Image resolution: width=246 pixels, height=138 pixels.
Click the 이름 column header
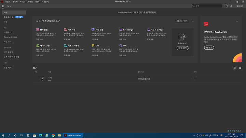(50, 72)
